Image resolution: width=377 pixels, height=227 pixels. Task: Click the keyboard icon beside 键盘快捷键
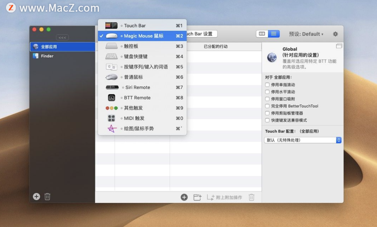tap(111, 56)
